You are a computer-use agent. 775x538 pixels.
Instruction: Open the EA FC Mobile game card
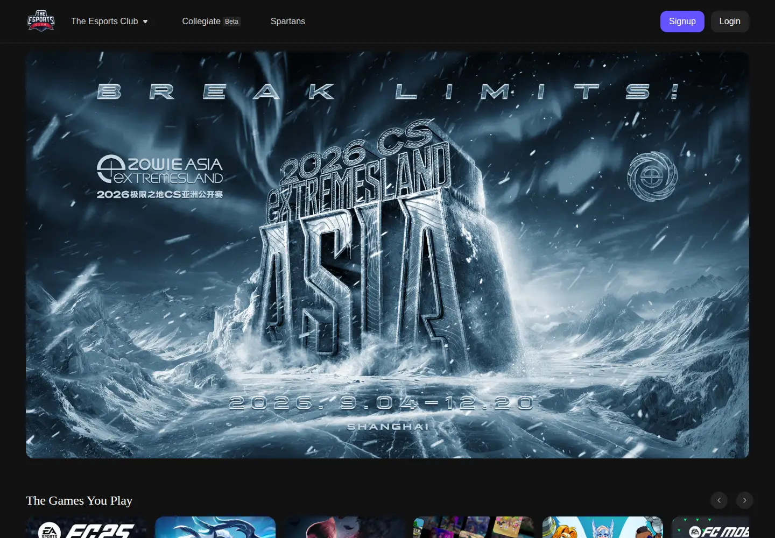[x=710, y=527]
